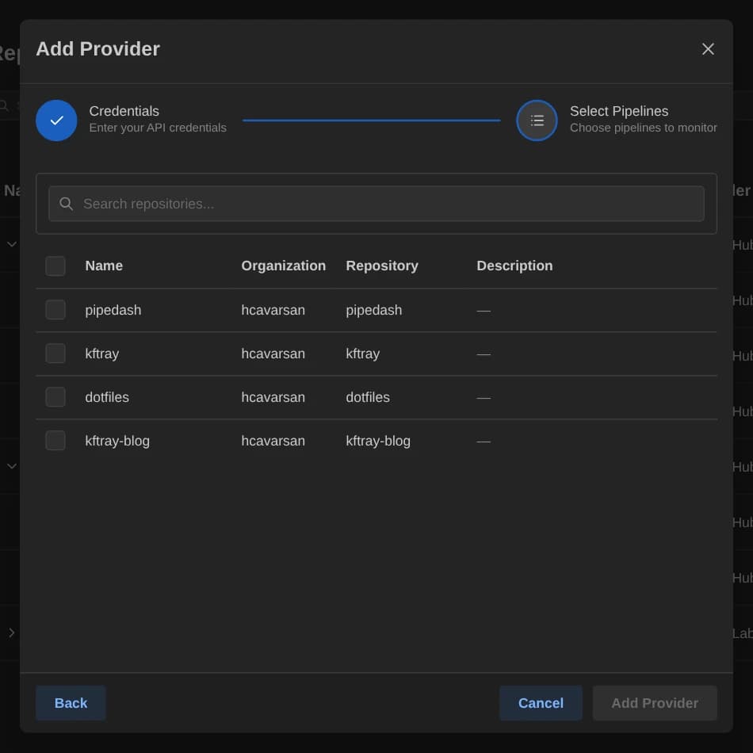Click the kftray-blog name cell

pyautogui.click(x=117, y=441)
